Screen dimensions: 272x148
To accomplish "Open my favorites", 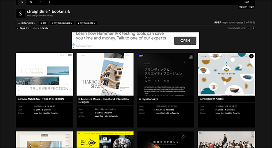I will (x=86, y=23).
